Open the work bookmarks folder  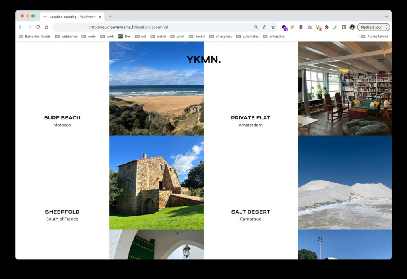click(x=107, y=36)
